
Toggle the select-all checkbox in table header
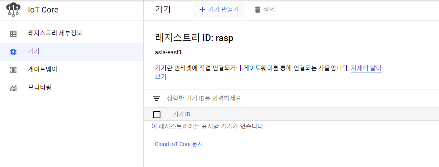[x=157, y=115]
